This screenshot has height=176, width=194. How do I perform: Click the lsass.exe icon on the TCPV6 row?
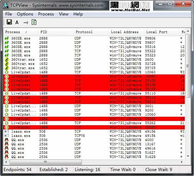[x=7, y=136]
